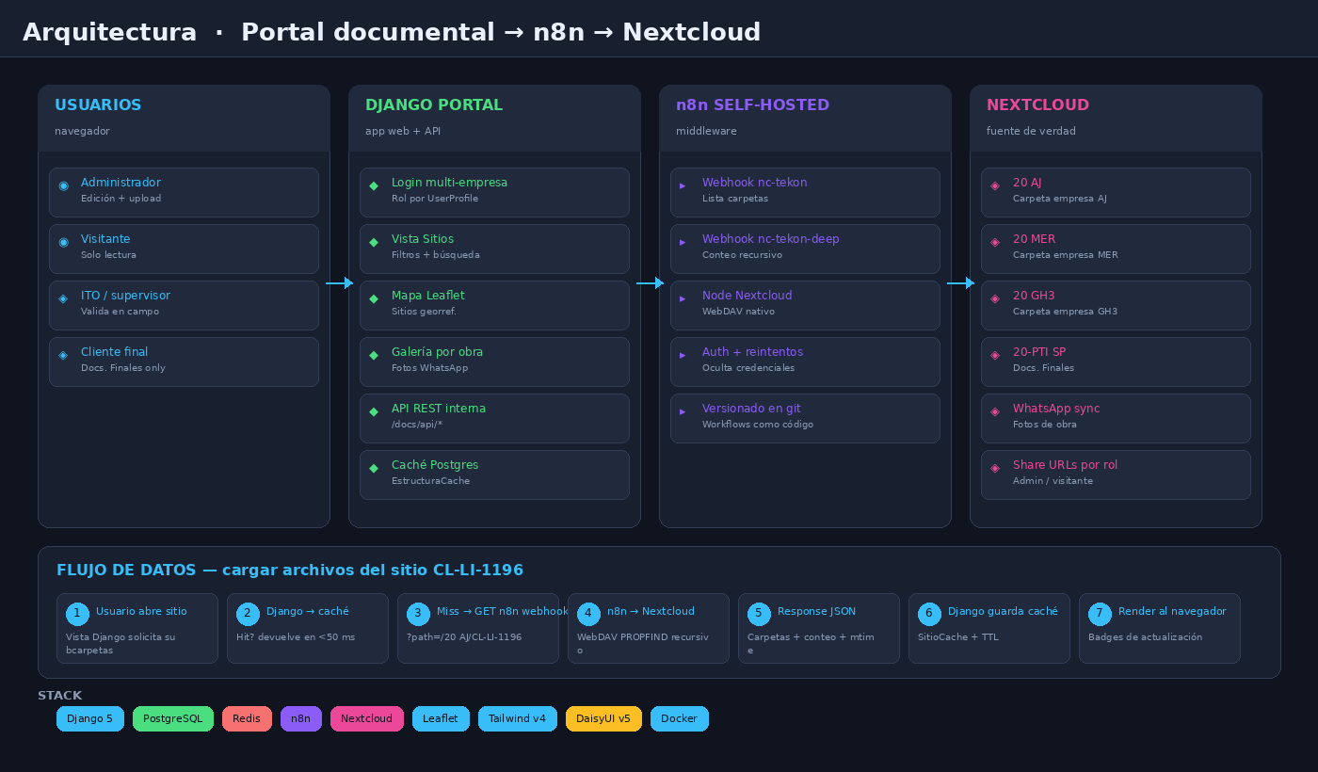Viewport: 1318px width, 772px height.
Task: Select the Tailwind v4 stack badge
Action: click(518, 718)
